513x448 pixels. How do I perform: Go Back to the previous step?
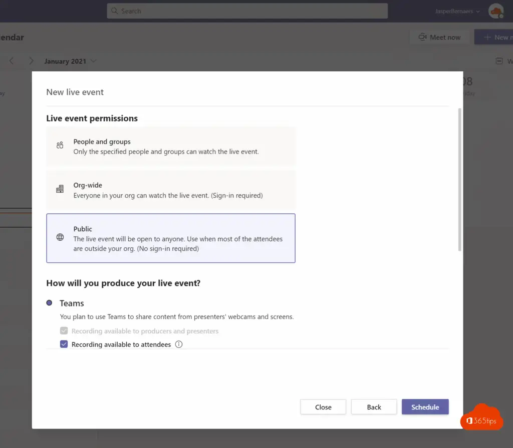point(374,407)
